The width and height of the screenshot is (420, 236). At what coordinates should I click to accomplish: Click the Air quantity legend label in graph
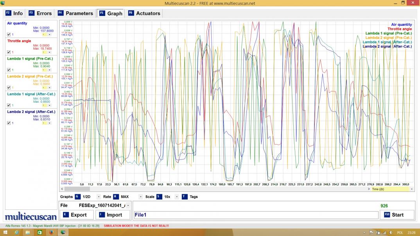pyautogui.click(x=401, y=24)
